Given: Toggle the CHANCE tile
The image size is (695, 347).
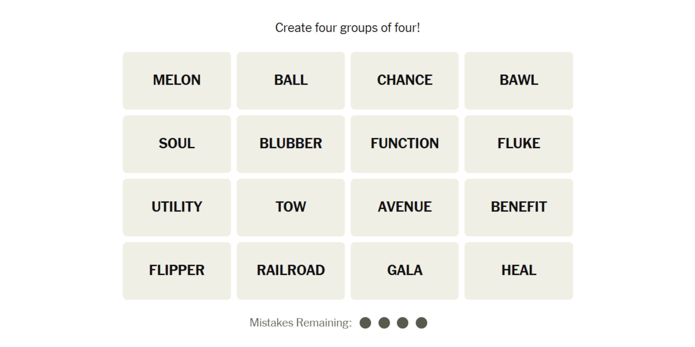Looking at the screenshot, I should (404, 80).
